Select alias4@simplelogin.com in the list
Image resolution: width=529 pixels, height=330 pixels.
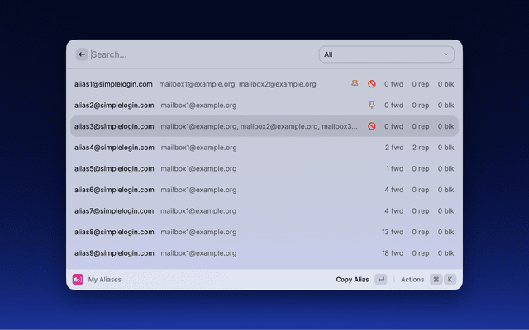pyautogui.click(x=114, y=148)
